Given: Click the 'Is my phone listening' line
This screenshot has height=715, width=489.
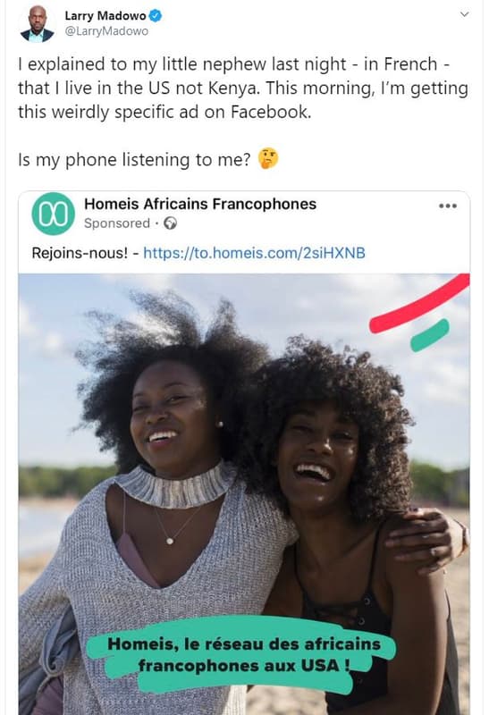Looking at the screenshot, I should [x=135, y=160].
